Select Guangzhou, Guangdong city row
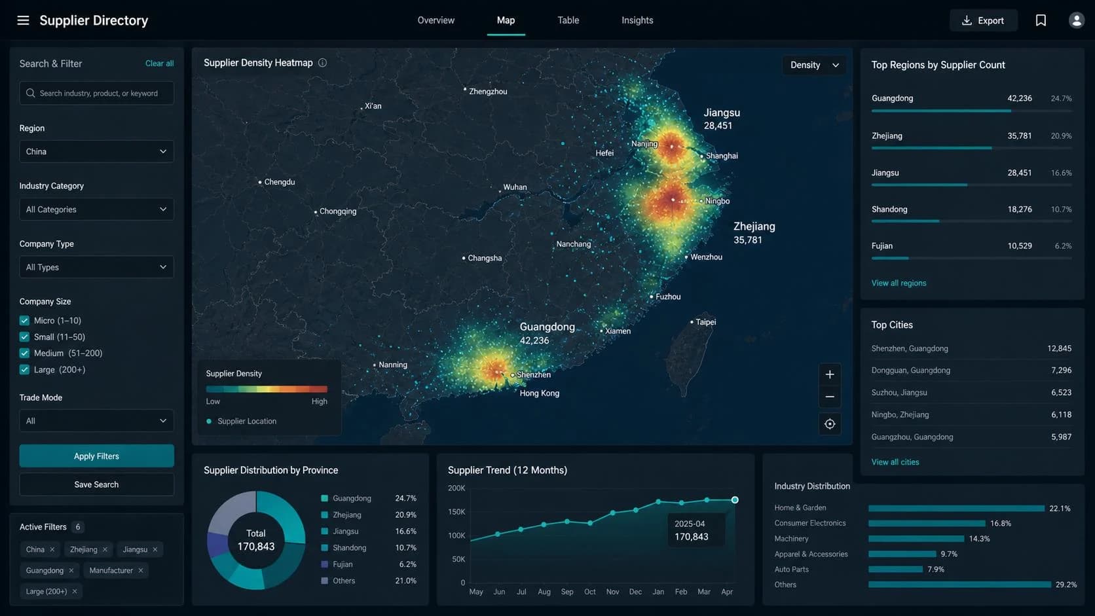The height and width of the screenshot is (616, 1095). click(971, 437)
